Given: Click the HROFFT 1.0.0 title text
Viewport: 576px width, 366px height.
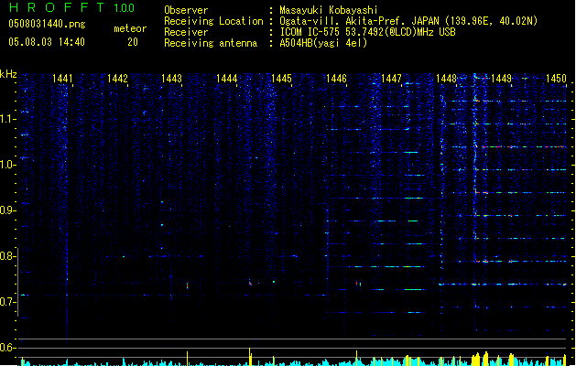Looking at the screenshot, I should click(71, 7).
